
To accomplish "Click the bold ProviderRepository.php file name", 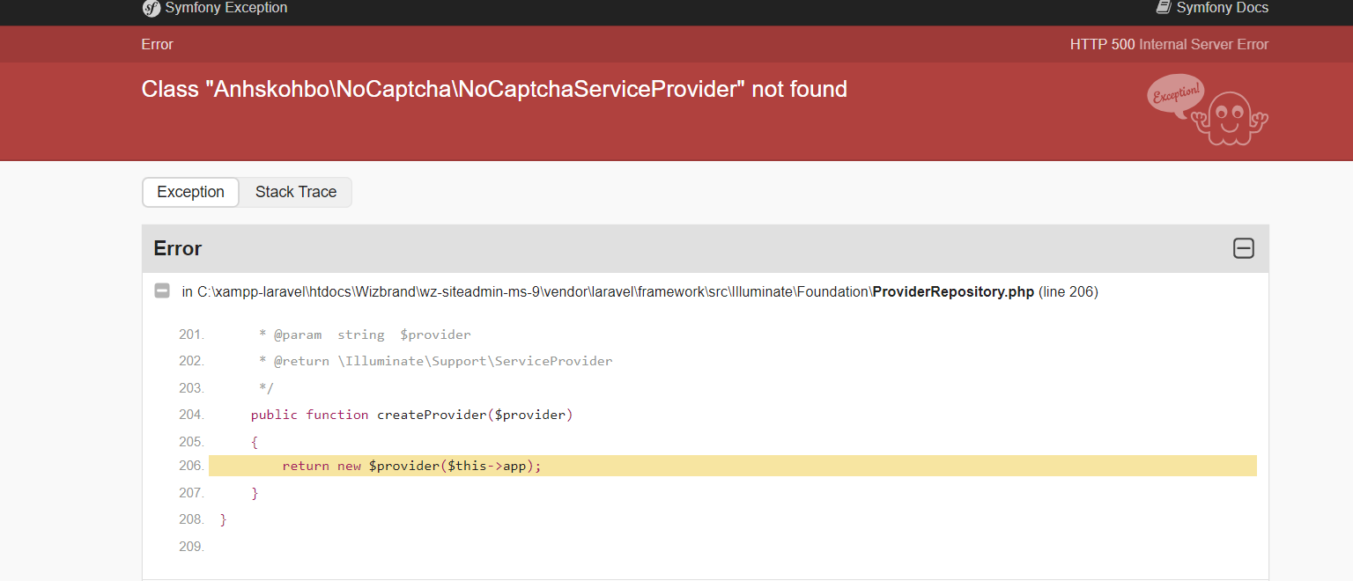I will tap(953, 292).
